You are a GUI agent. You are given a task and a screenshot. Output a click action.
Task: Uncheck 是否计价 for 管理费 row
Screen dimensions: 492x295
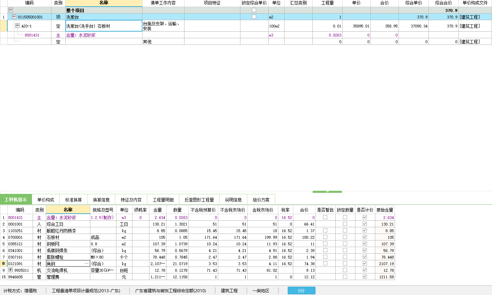(x=365, y=277)
